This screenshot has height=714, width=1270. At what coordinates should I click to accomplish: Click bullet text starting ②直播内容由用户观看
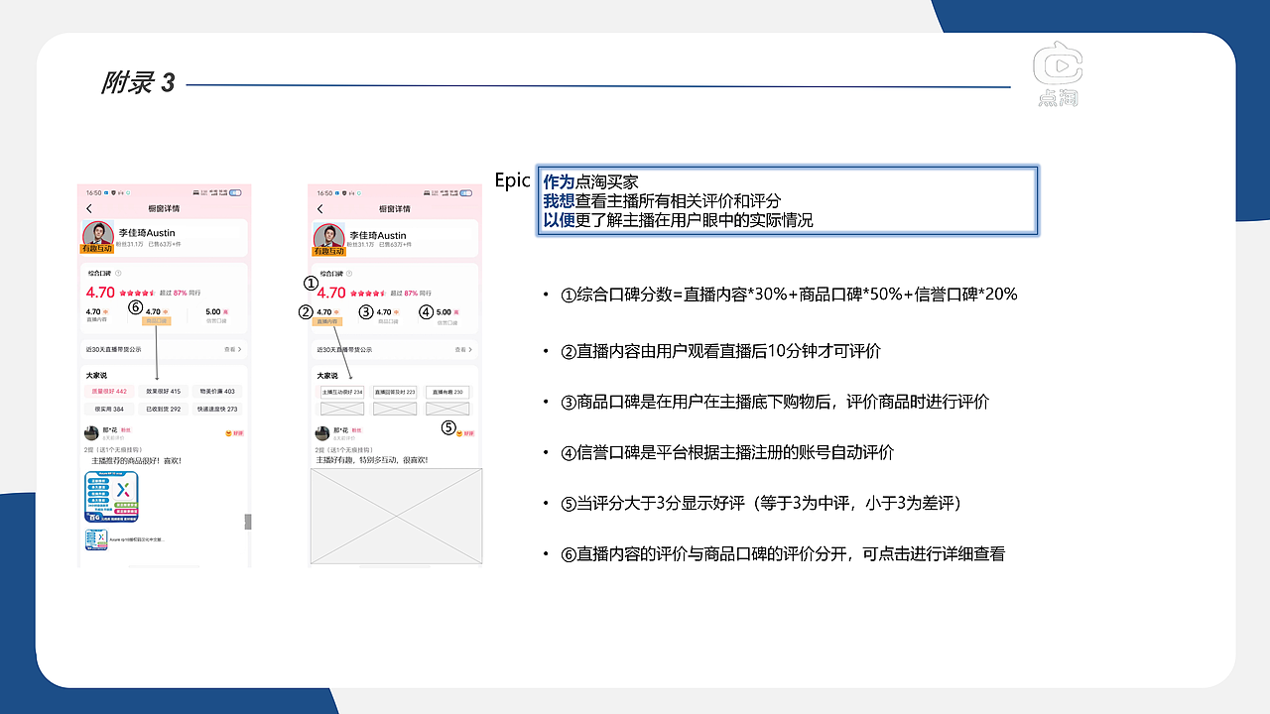pos(720,352)
